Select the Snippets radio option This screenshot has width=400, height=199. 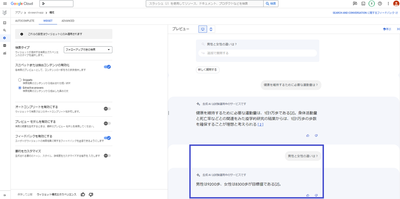tap(20, 80)
